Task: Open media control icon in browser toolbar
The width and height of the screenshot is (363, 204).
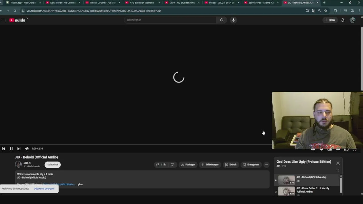Action: click(x=345, y=11)
